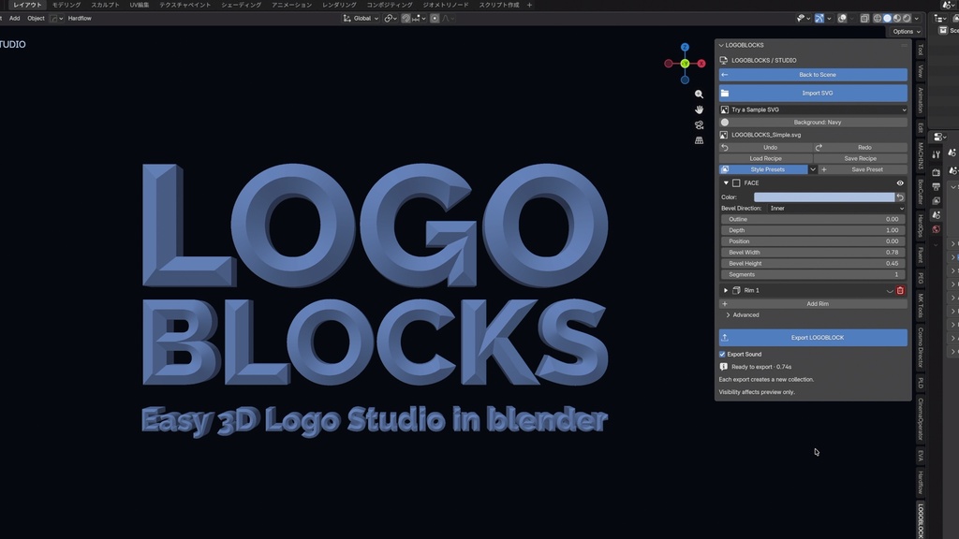Image resolution: width=959 pixels, height=539 pixels.
Task: Click the transform pivot point icon
Action: point(390,19)
